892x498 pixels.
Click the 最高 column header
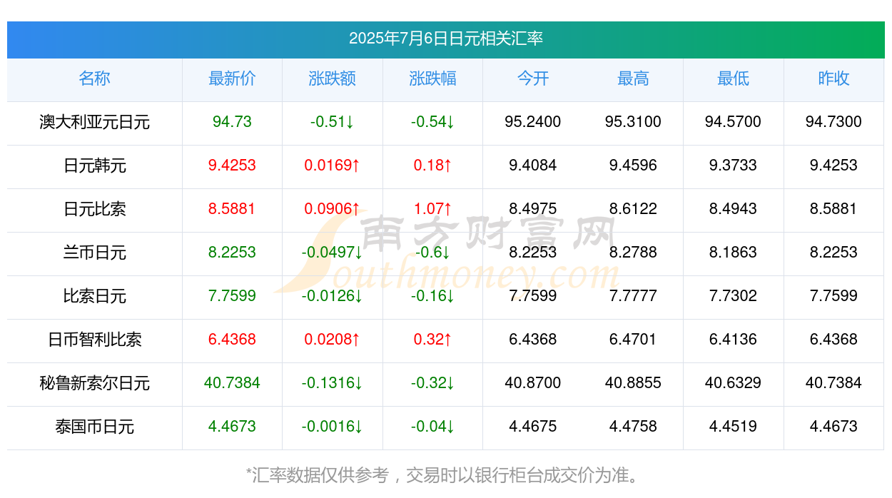[x=633, y=78]
